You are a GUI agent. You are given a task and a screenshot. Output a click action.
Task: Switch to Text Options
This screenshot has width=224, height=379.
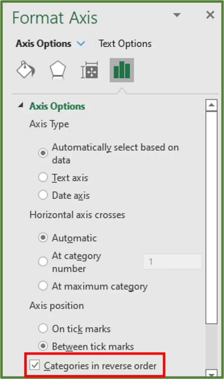[125, 44]
